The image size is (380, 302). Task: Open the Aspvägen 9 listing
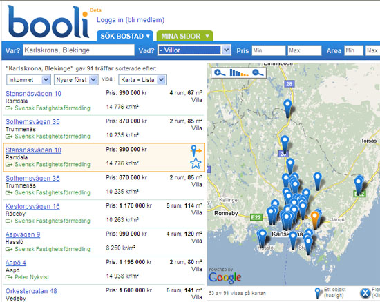23,234
